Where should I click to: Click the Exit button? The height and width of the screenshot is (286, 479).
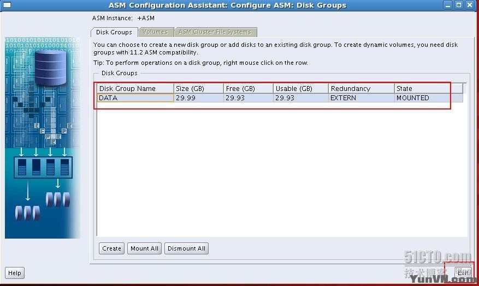(463, 272)
